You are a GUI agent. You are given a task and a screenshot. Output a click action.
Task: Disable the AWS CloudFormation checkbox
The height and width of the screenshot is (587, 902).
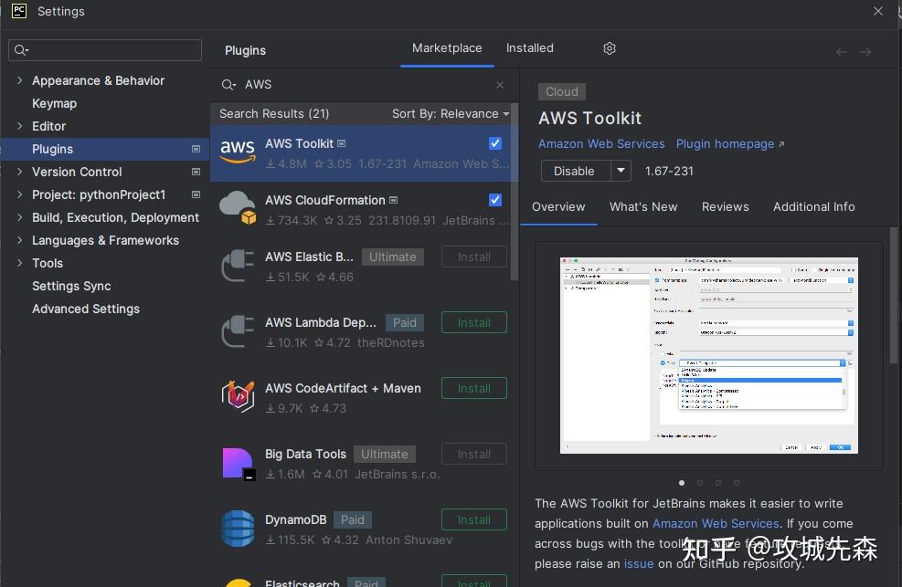click(494, 200)
